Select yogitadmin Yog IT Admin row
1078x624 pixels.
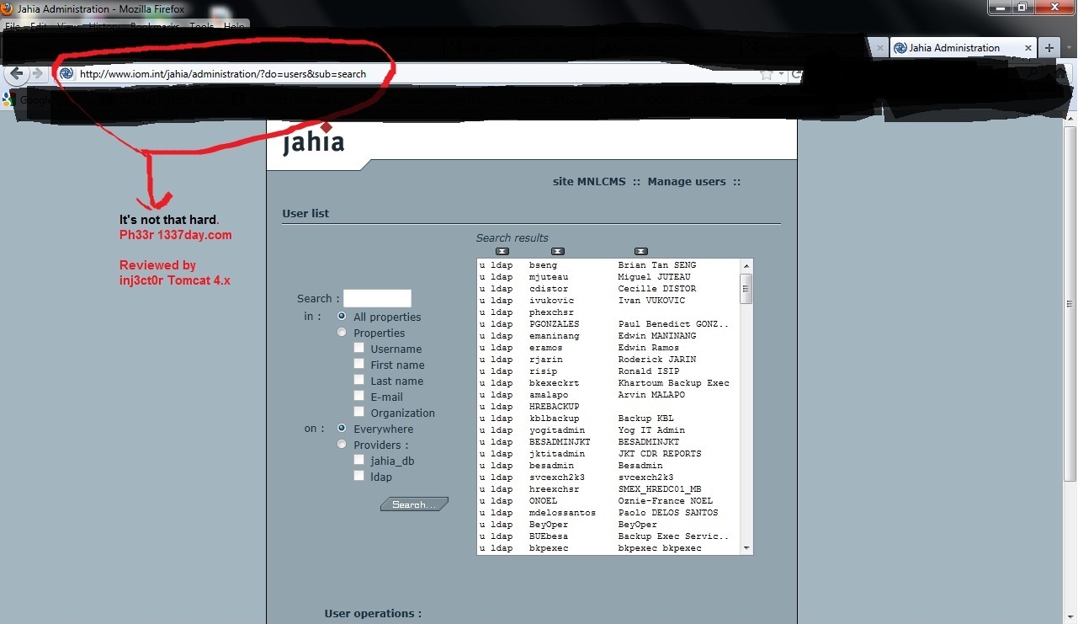pos(608,430)
